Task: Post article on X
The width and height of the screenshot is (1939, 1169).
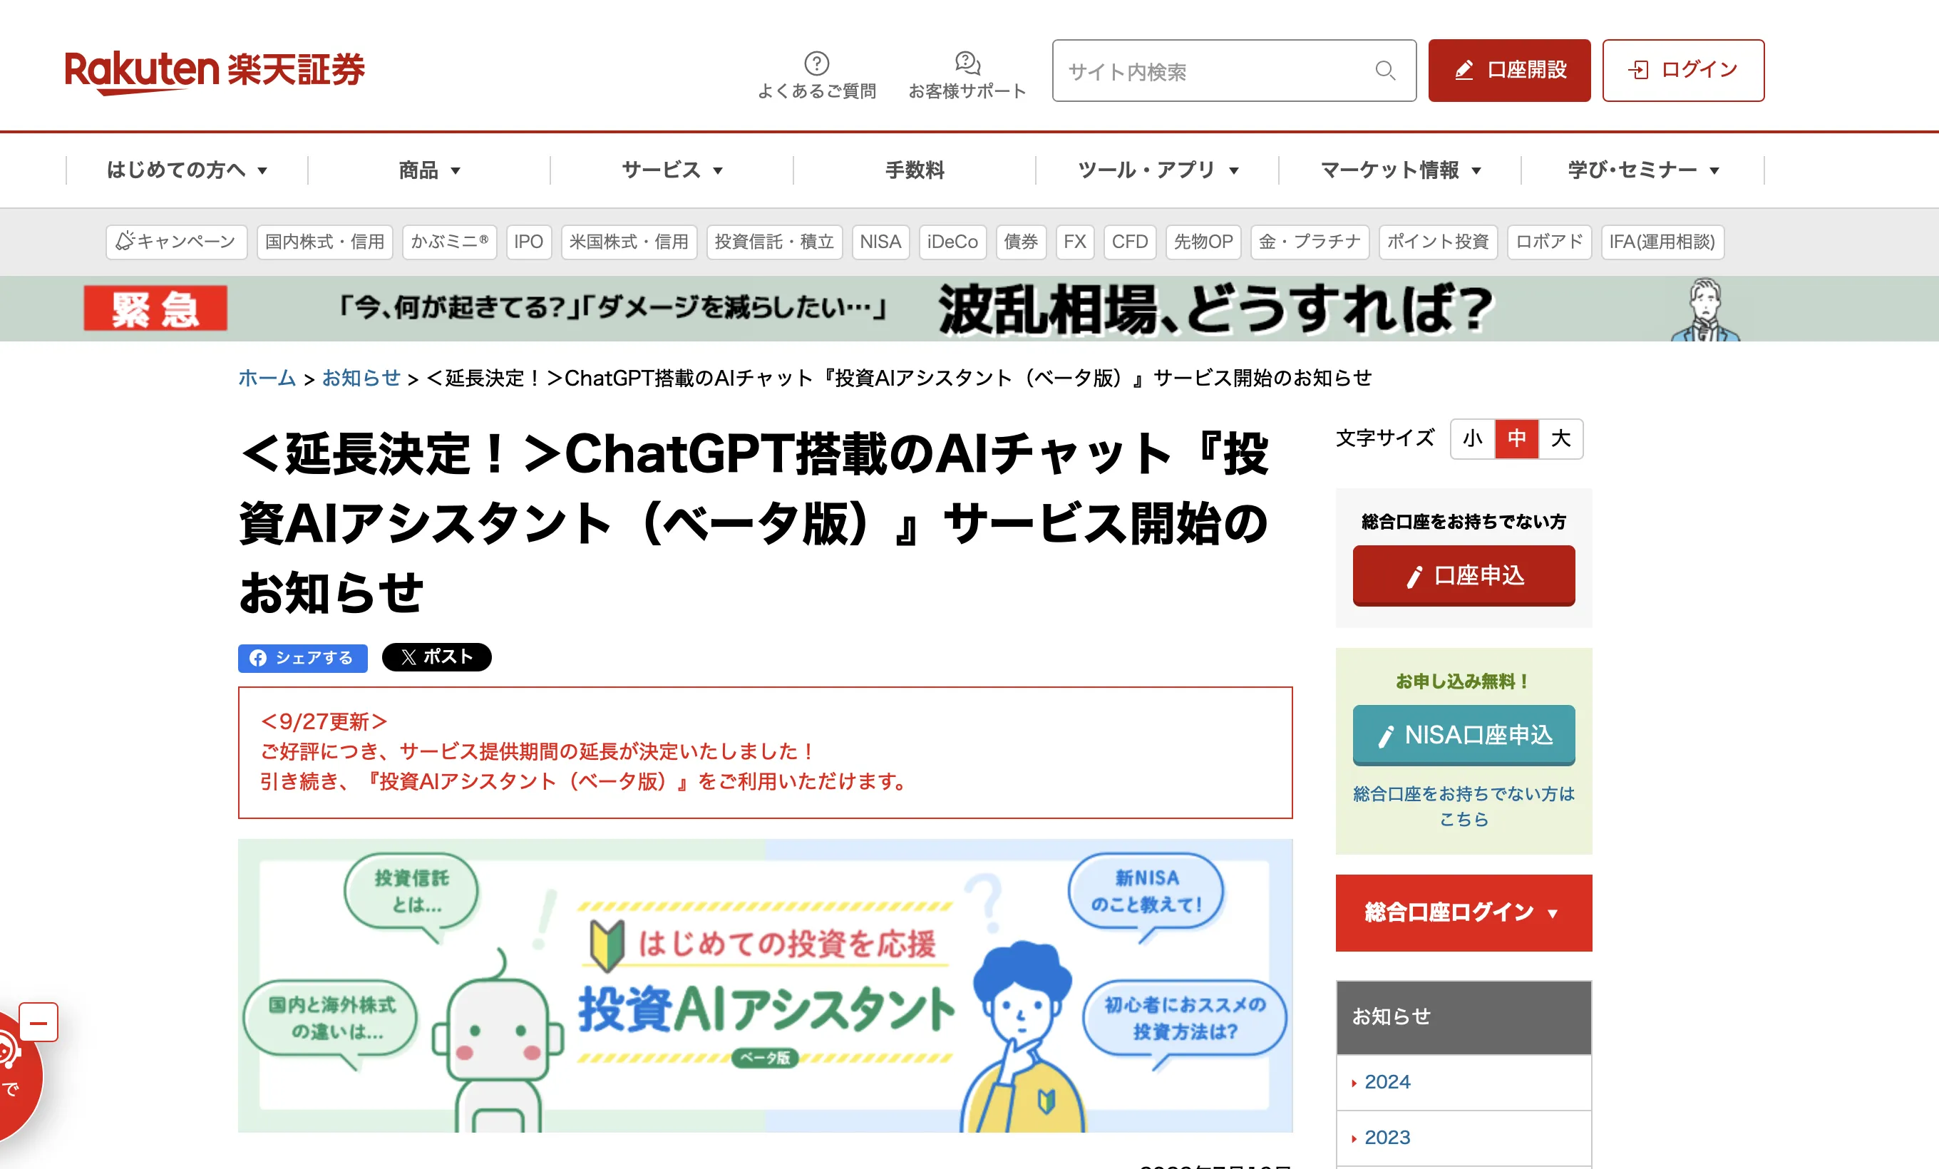Action: pyautogui.click(x=436, y=657)
